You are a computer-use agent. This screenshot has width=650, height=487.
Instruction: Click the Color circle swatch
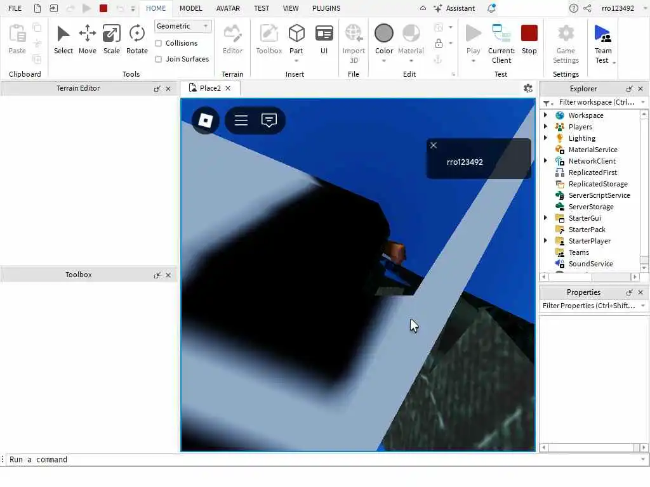click(384, 33)
